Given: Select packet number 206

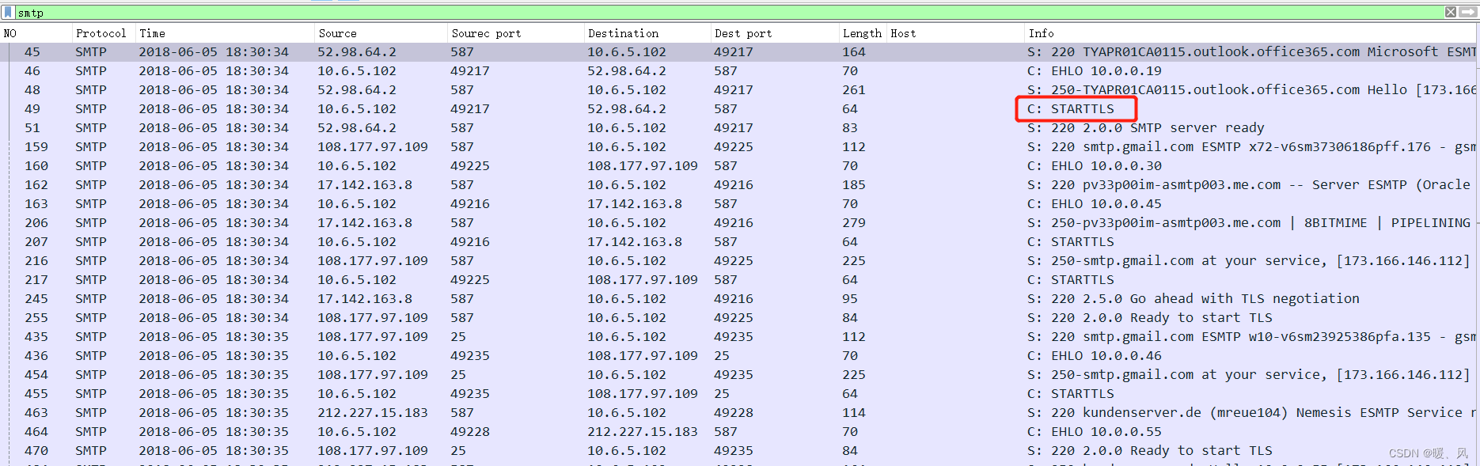Looking at the screenshot, I should tap(36, 222).
